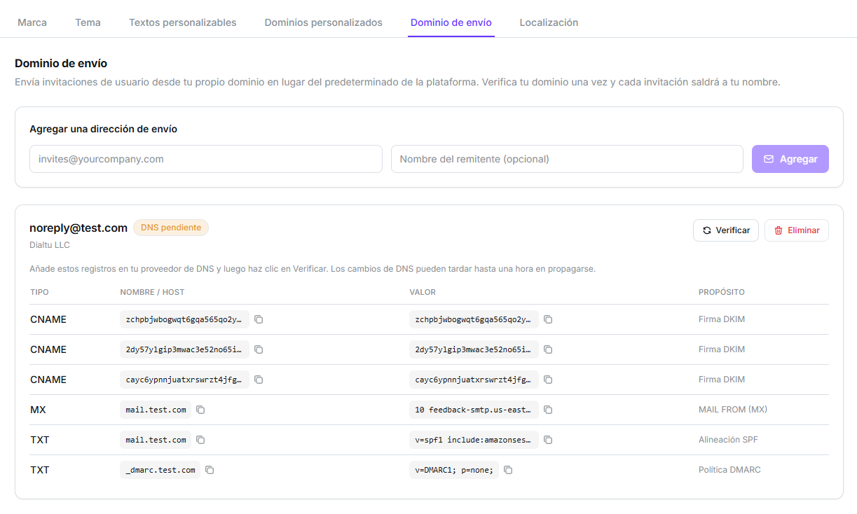Click the Política DMARC purpose cell
Screen dimensions: 857x514
(729, 470)
